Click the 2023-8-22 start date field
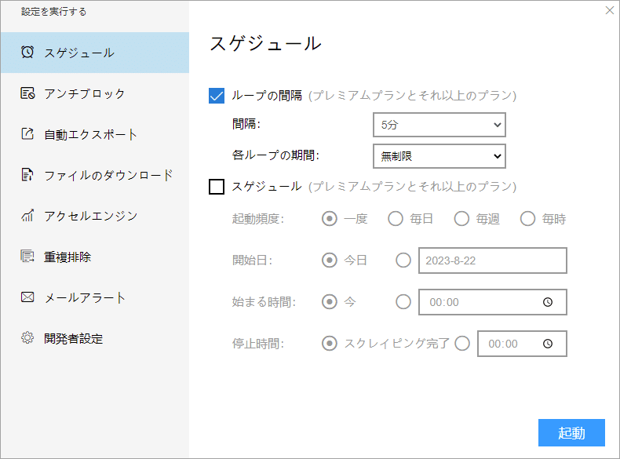The height and width of the screenshot is (459, 620). (x=492, y=260)
